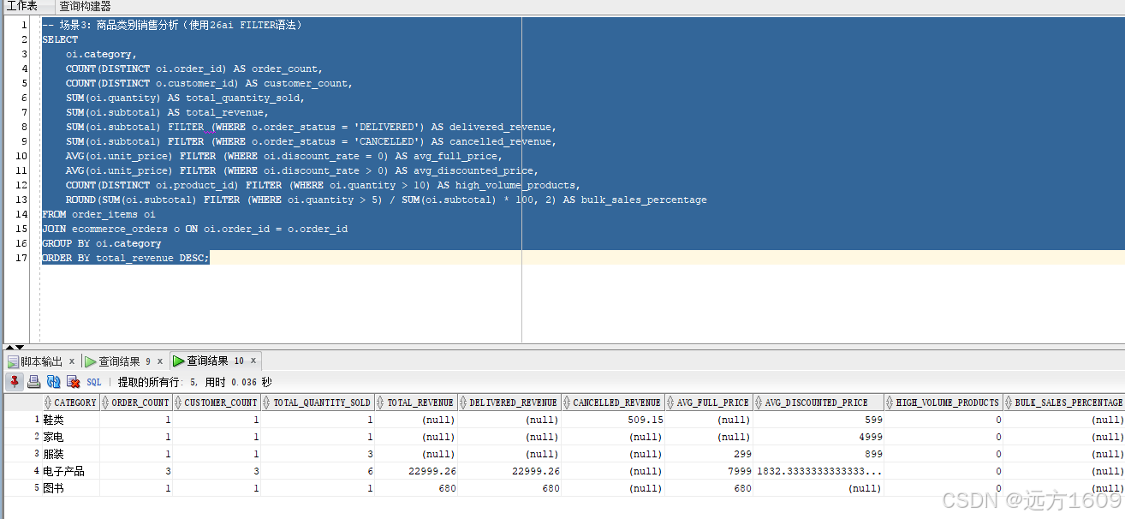
Task: Open the 查询结果 9 tab
Action: (x=117, y=361)
